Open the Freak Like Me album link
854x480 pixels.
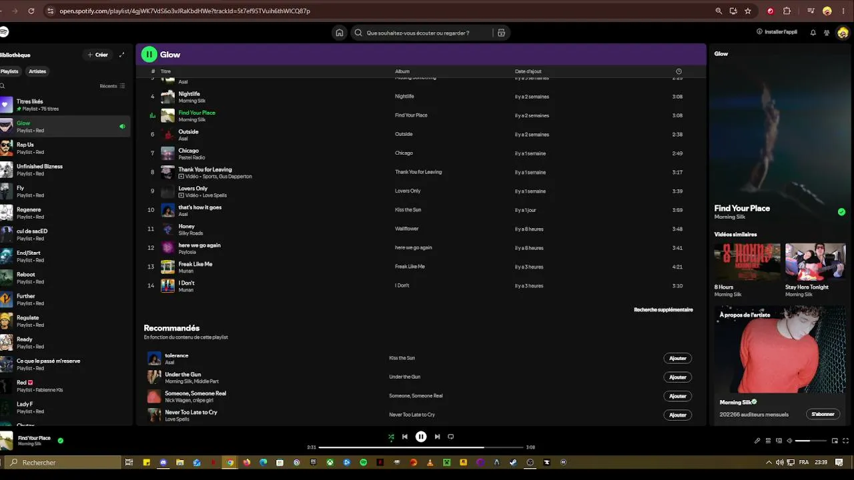(410, 267)
